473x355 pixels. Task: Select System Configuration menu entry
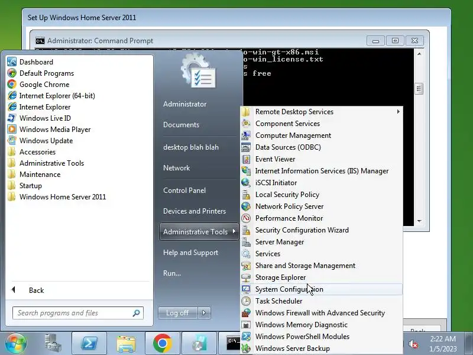[x=322, y=289]
